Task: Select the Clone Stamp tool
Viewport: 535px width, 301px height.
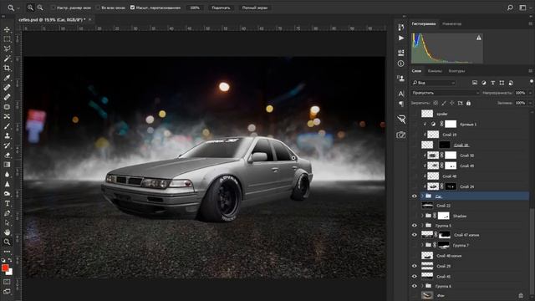Action: (7, 135)
